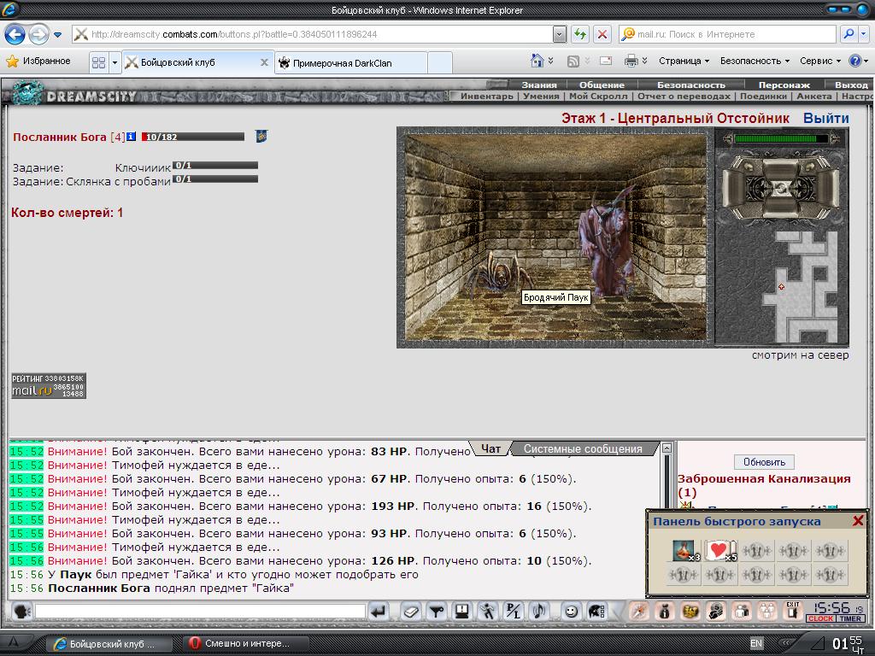This screenshot has width=875, height=656.
Task: Click the running man icon in chat bar
Action: click(488, 612)
